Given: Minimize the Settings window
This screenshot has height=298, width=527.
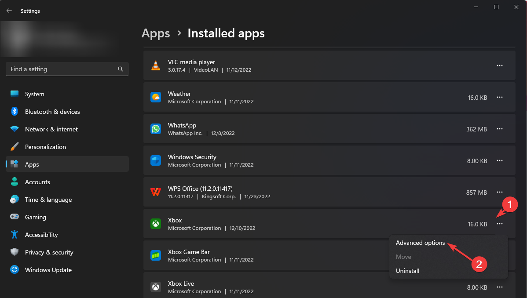Looking at the screenshot, I should click(x=476, y=7).
